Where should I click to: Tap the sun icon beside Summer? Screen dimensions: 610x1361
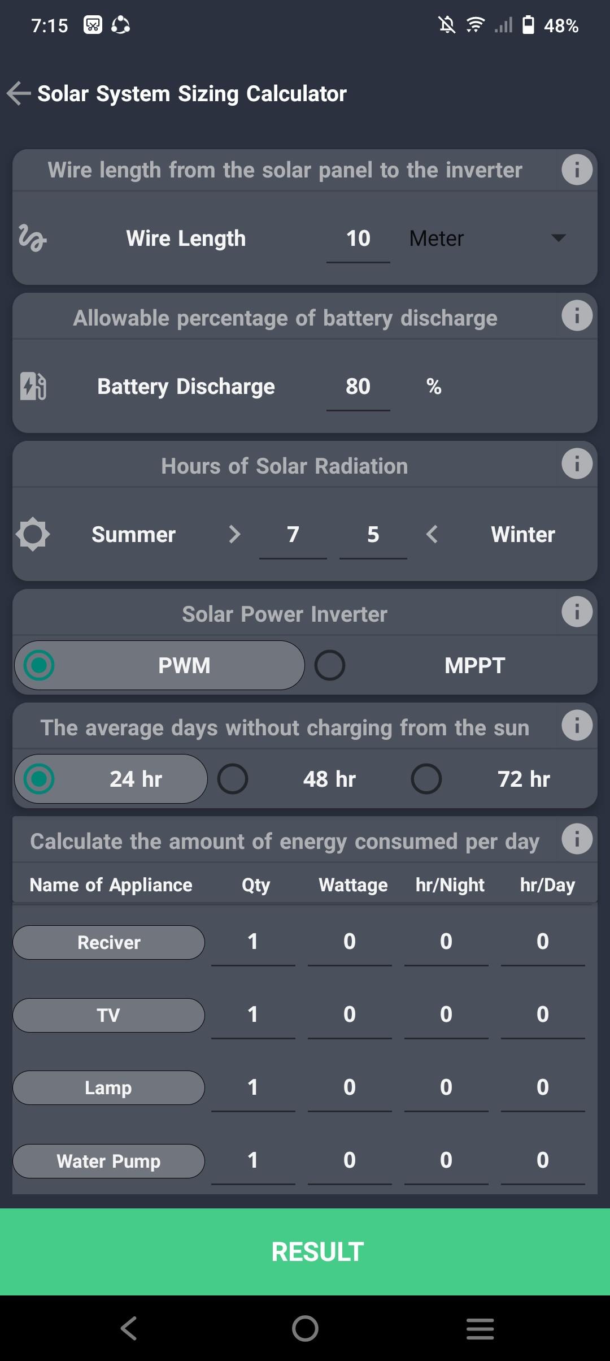33,534
